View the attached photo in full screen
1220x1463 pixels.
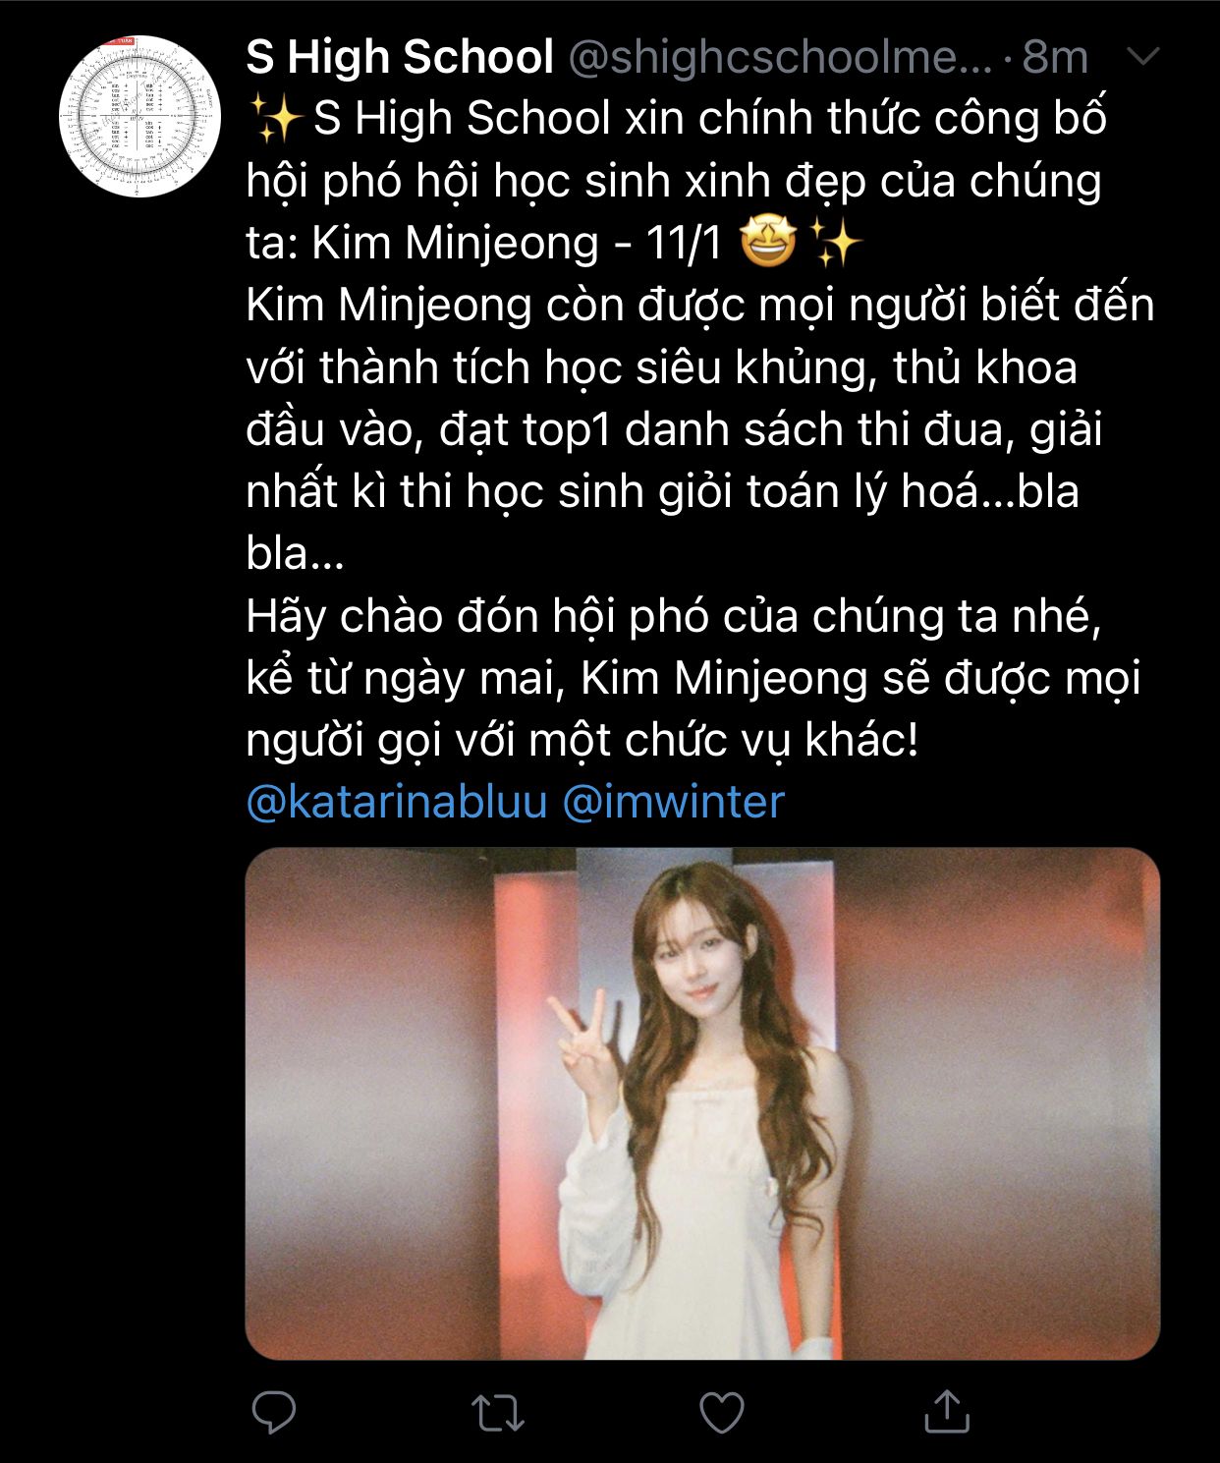point(702,1103)
